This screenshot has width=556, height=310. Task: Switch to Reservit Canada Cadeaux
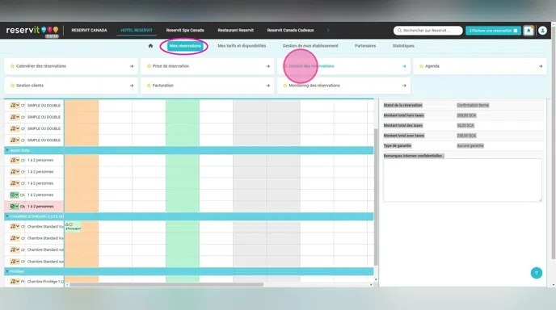point(290,31)
